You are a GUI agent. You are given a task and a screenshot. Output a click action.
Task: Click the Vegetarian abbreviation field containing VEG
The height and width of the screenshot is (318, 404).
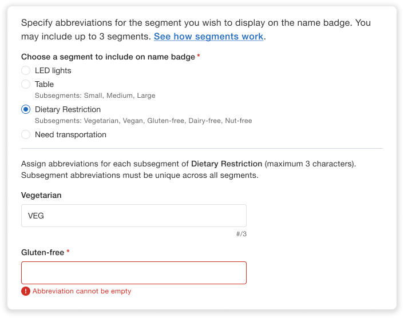133,216
